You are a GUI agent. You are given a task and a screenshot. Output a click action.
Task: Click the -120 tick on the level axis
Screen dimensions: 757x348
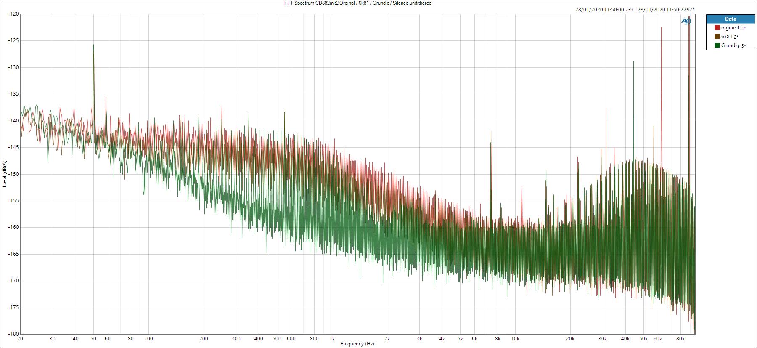pyautogui.click(x=13, y=14)
